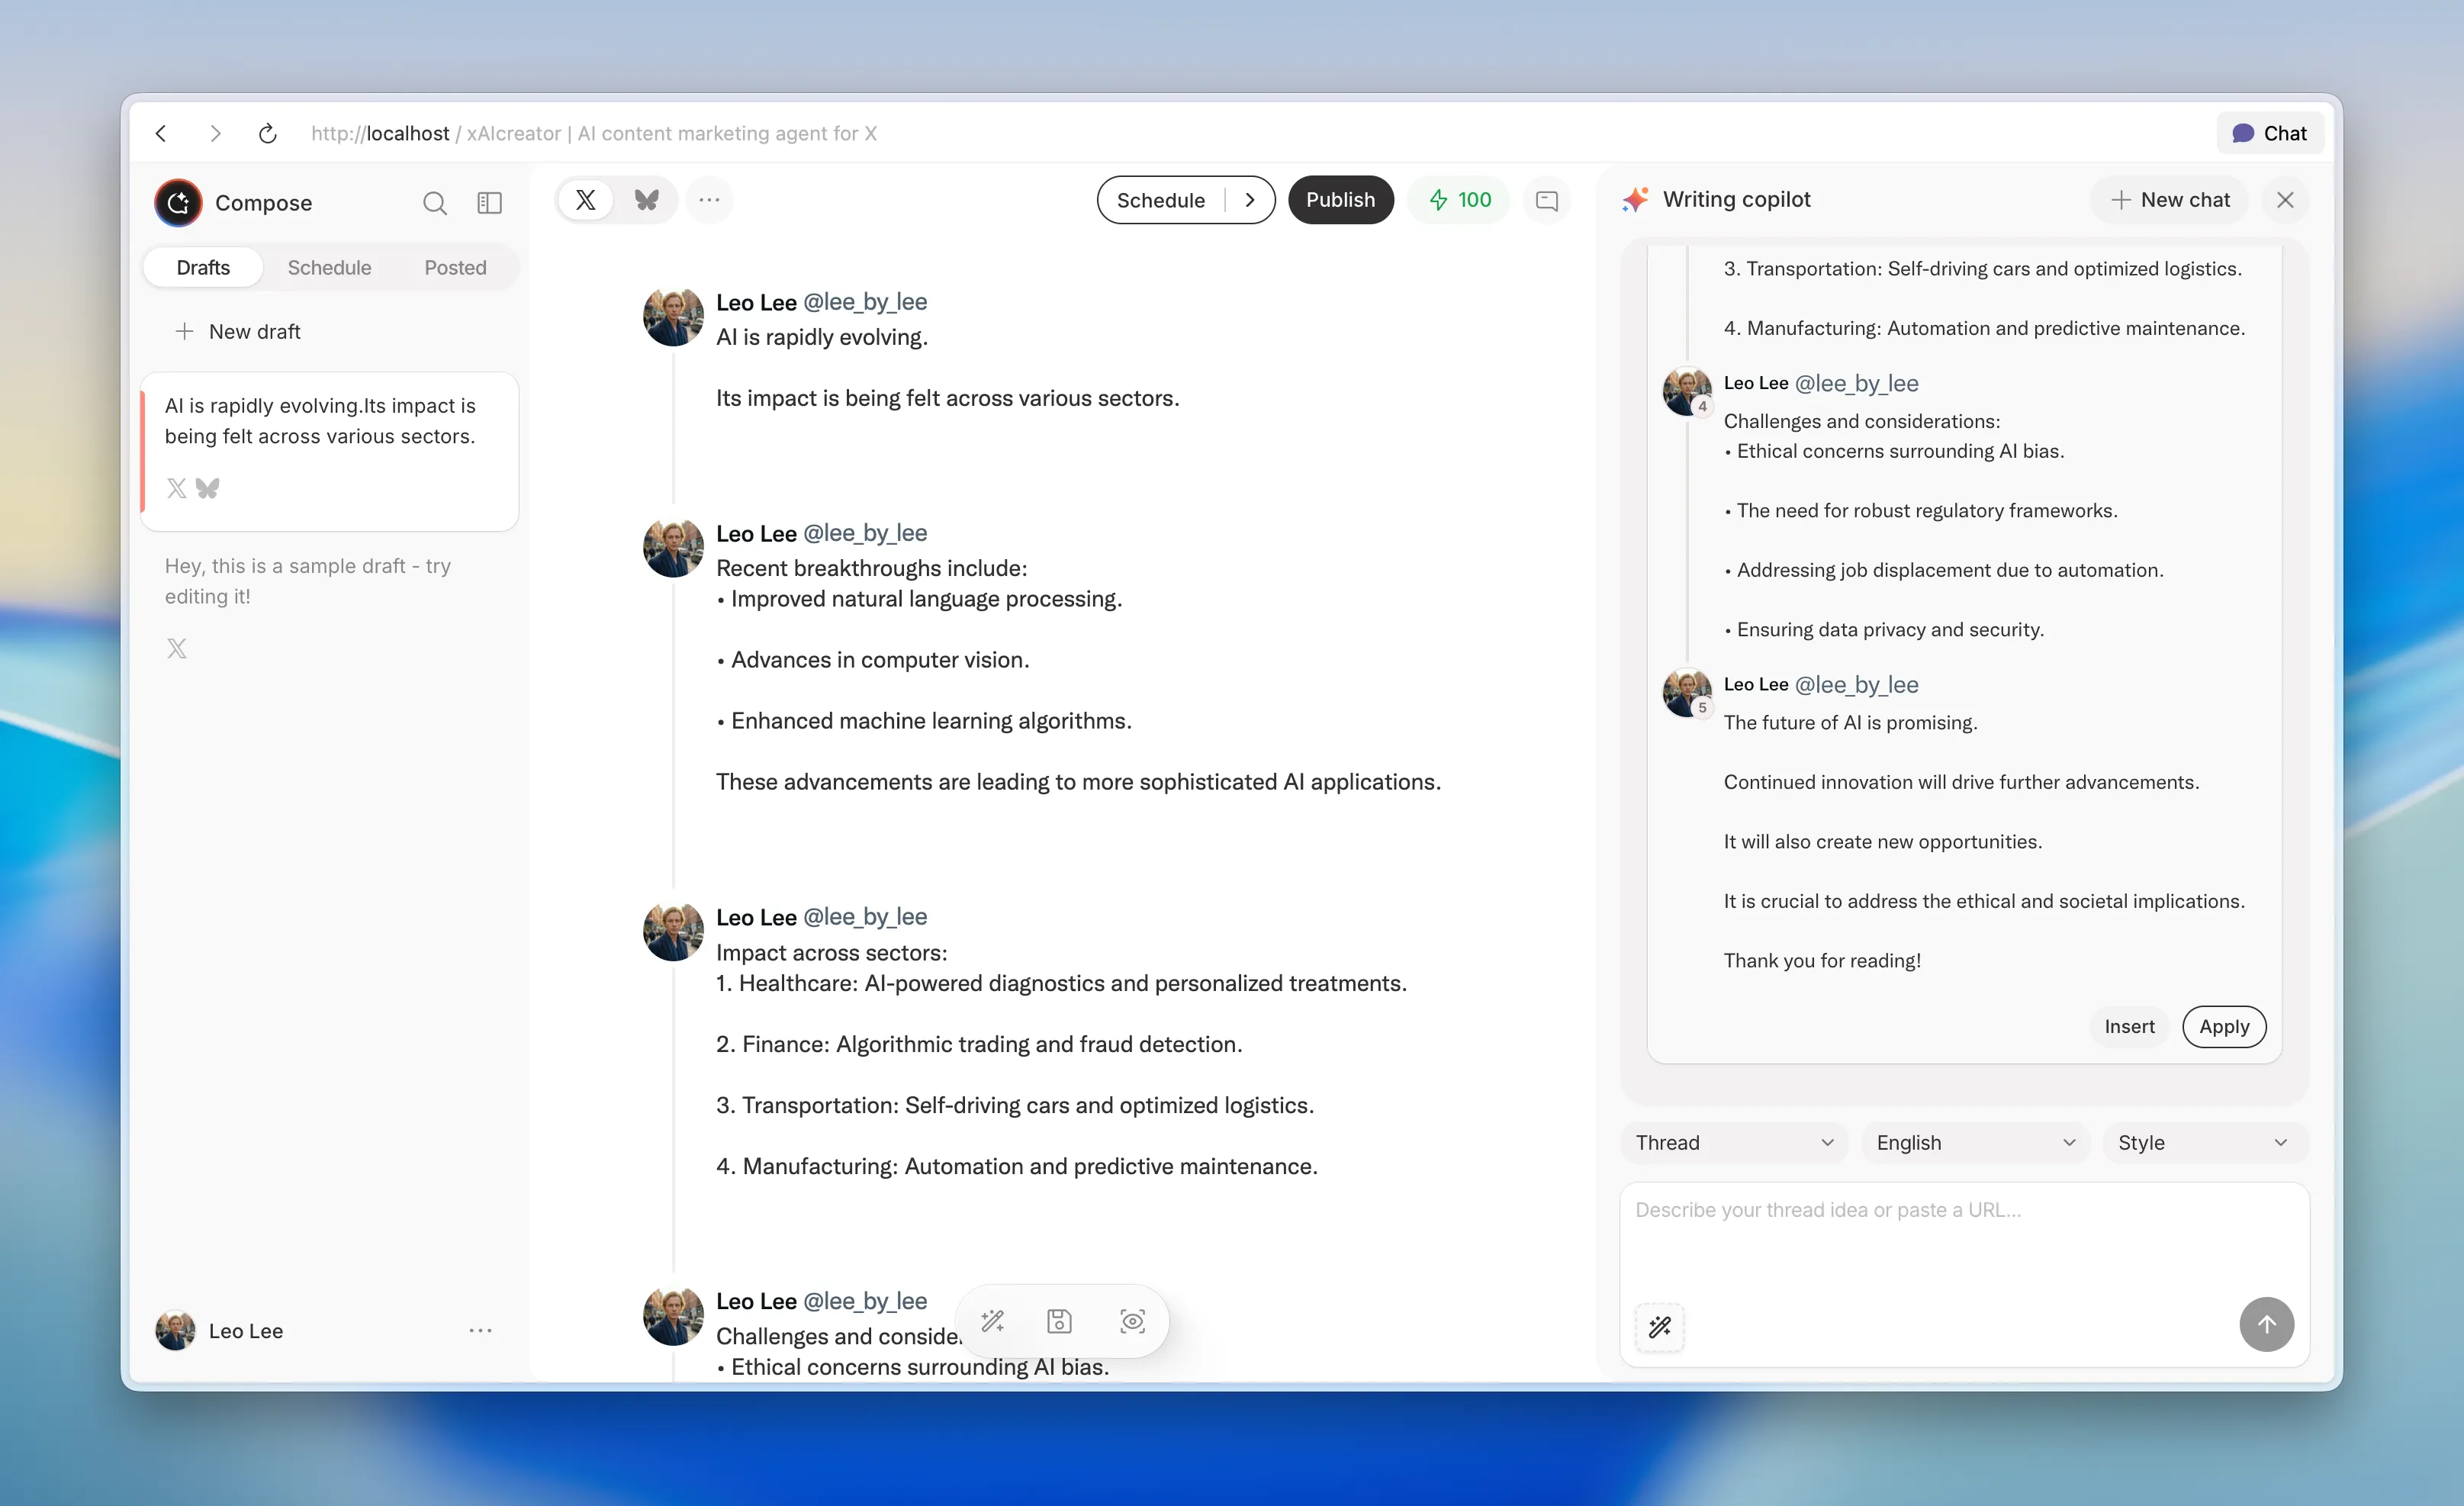2464x1506 pixels.
Task: Open the feedback chat bubble icon
Action: pyautogui.click(x=1547, y=200)
